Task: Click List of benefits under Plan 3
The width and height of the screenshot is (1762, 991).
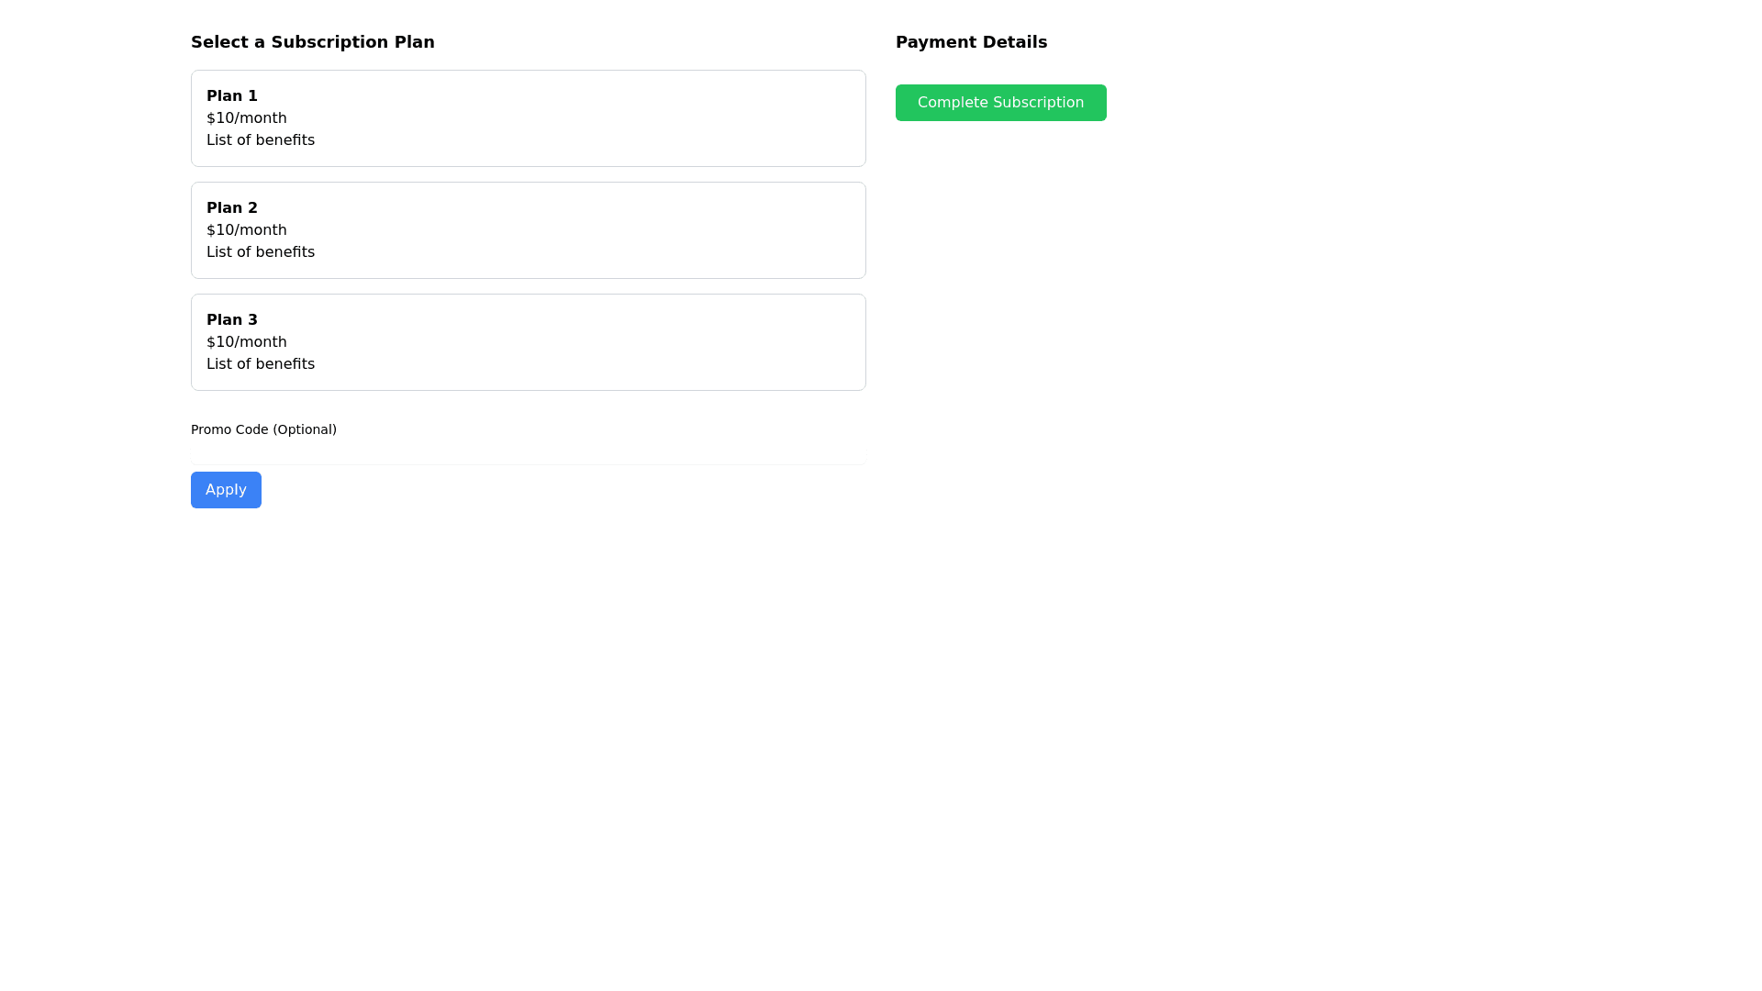Action: coord(260,364)
